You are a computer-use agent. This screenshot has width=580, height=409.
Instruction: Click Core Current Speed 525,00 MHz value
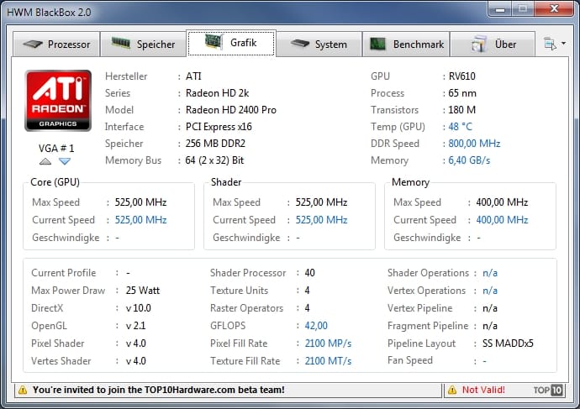tap(140, 220)
